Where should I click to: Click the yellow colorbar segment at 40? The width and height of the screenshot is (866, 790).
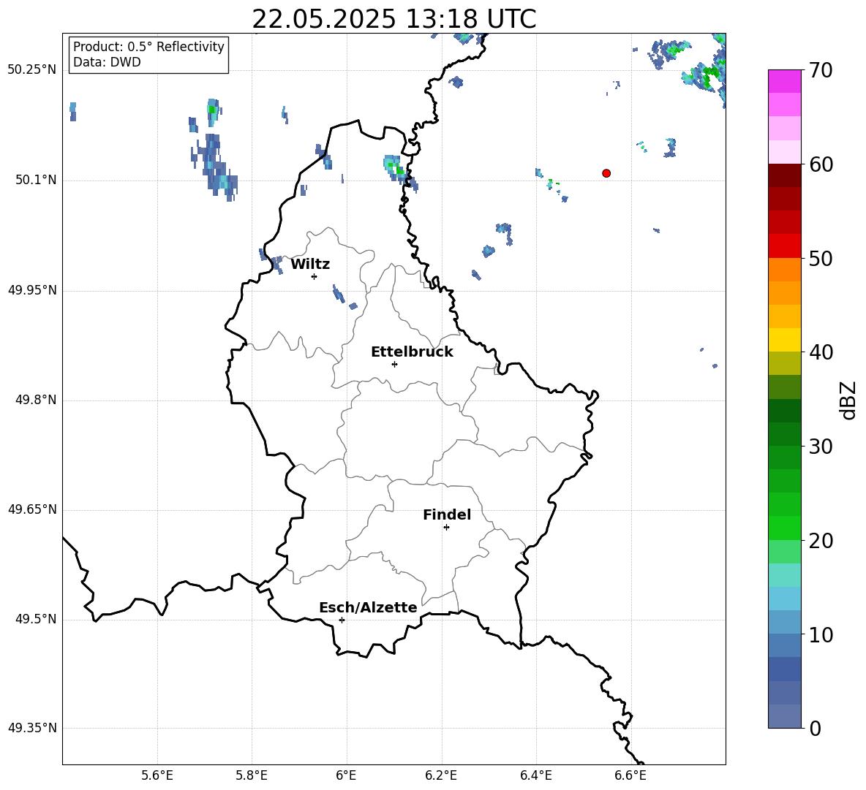click(x=785, y=340)
